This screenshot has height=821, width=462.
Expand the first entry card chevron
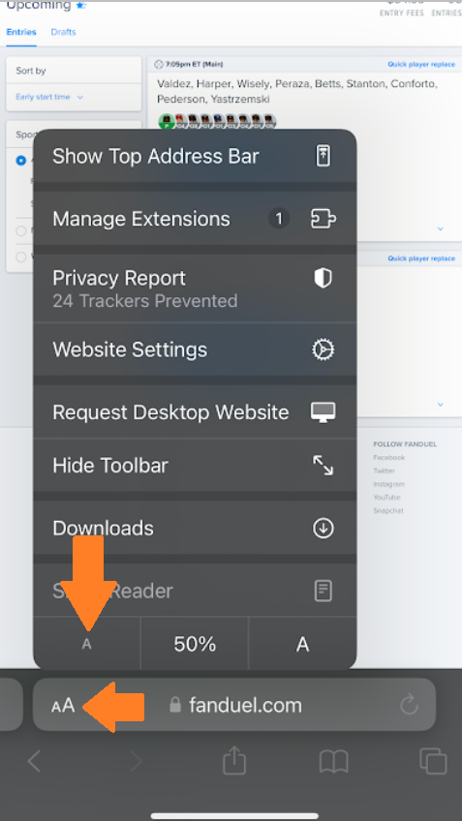(x=440, y=228)
